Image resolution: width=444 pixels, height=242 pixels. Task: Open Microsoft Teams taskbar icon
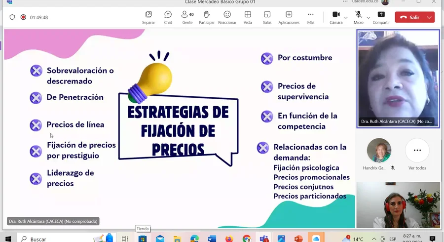click(264, 239)
